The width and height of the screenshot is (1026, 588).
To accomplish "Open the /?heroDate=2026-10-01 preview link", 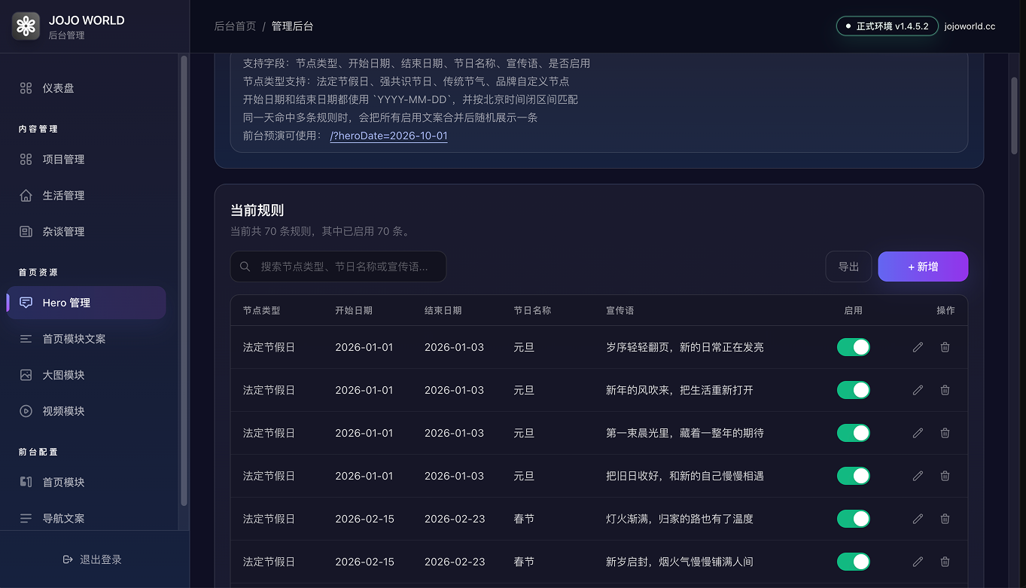I will [388, 136].
